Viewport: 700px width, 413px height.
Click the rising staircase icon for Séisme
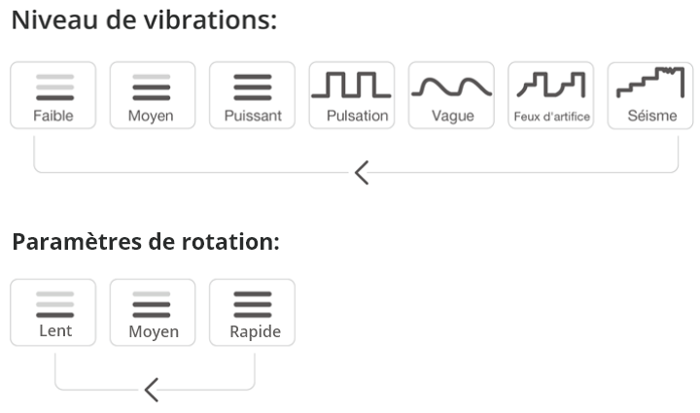650,83
